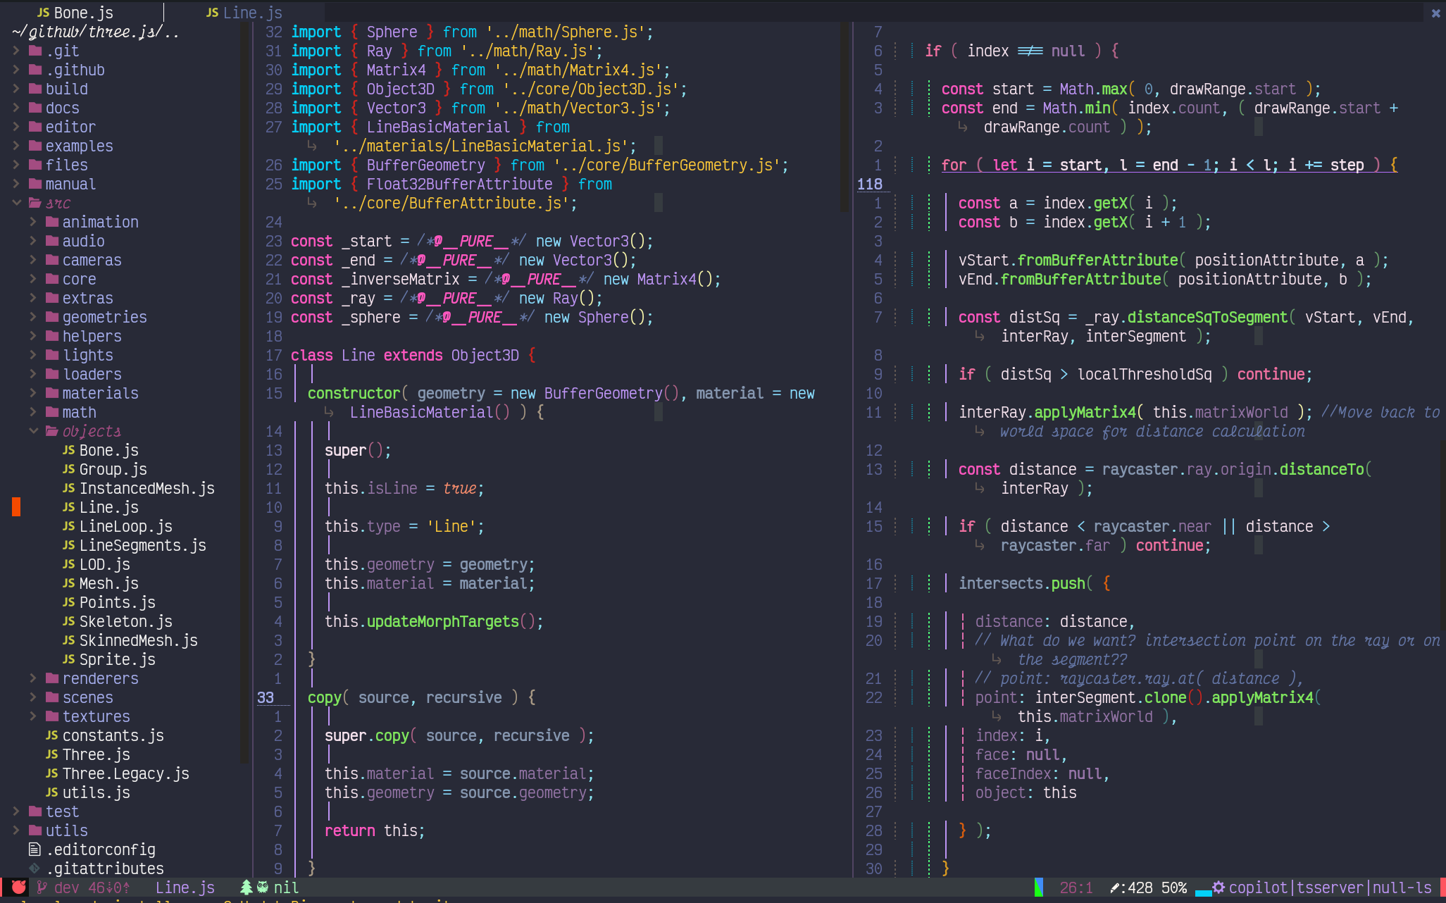The width and height of the screenshot is (1446, 903).
Task: Expand the .git folder chevron
Action: tap(16, 51)
